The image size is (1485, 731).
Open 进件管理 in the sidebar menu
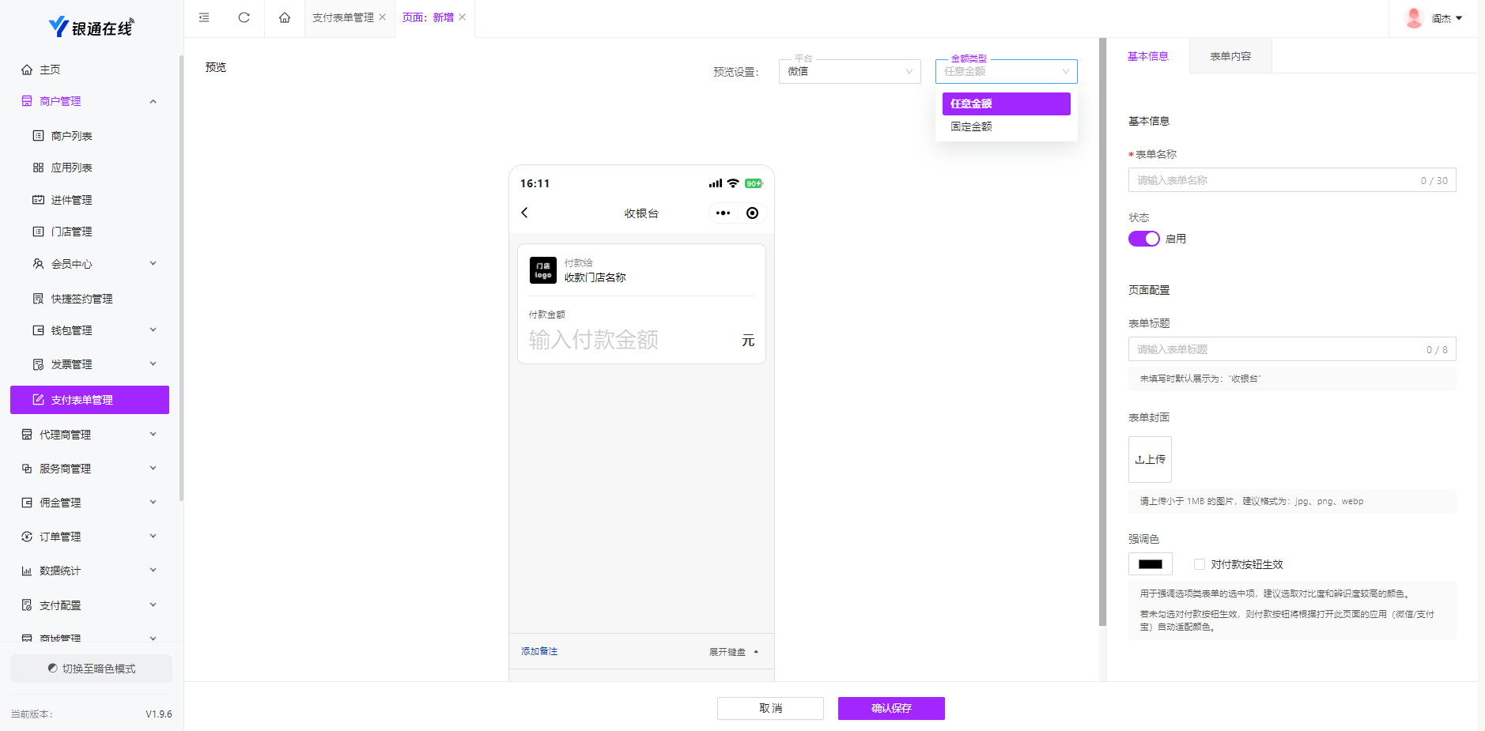pyautogui.click(x=71, y=200)
